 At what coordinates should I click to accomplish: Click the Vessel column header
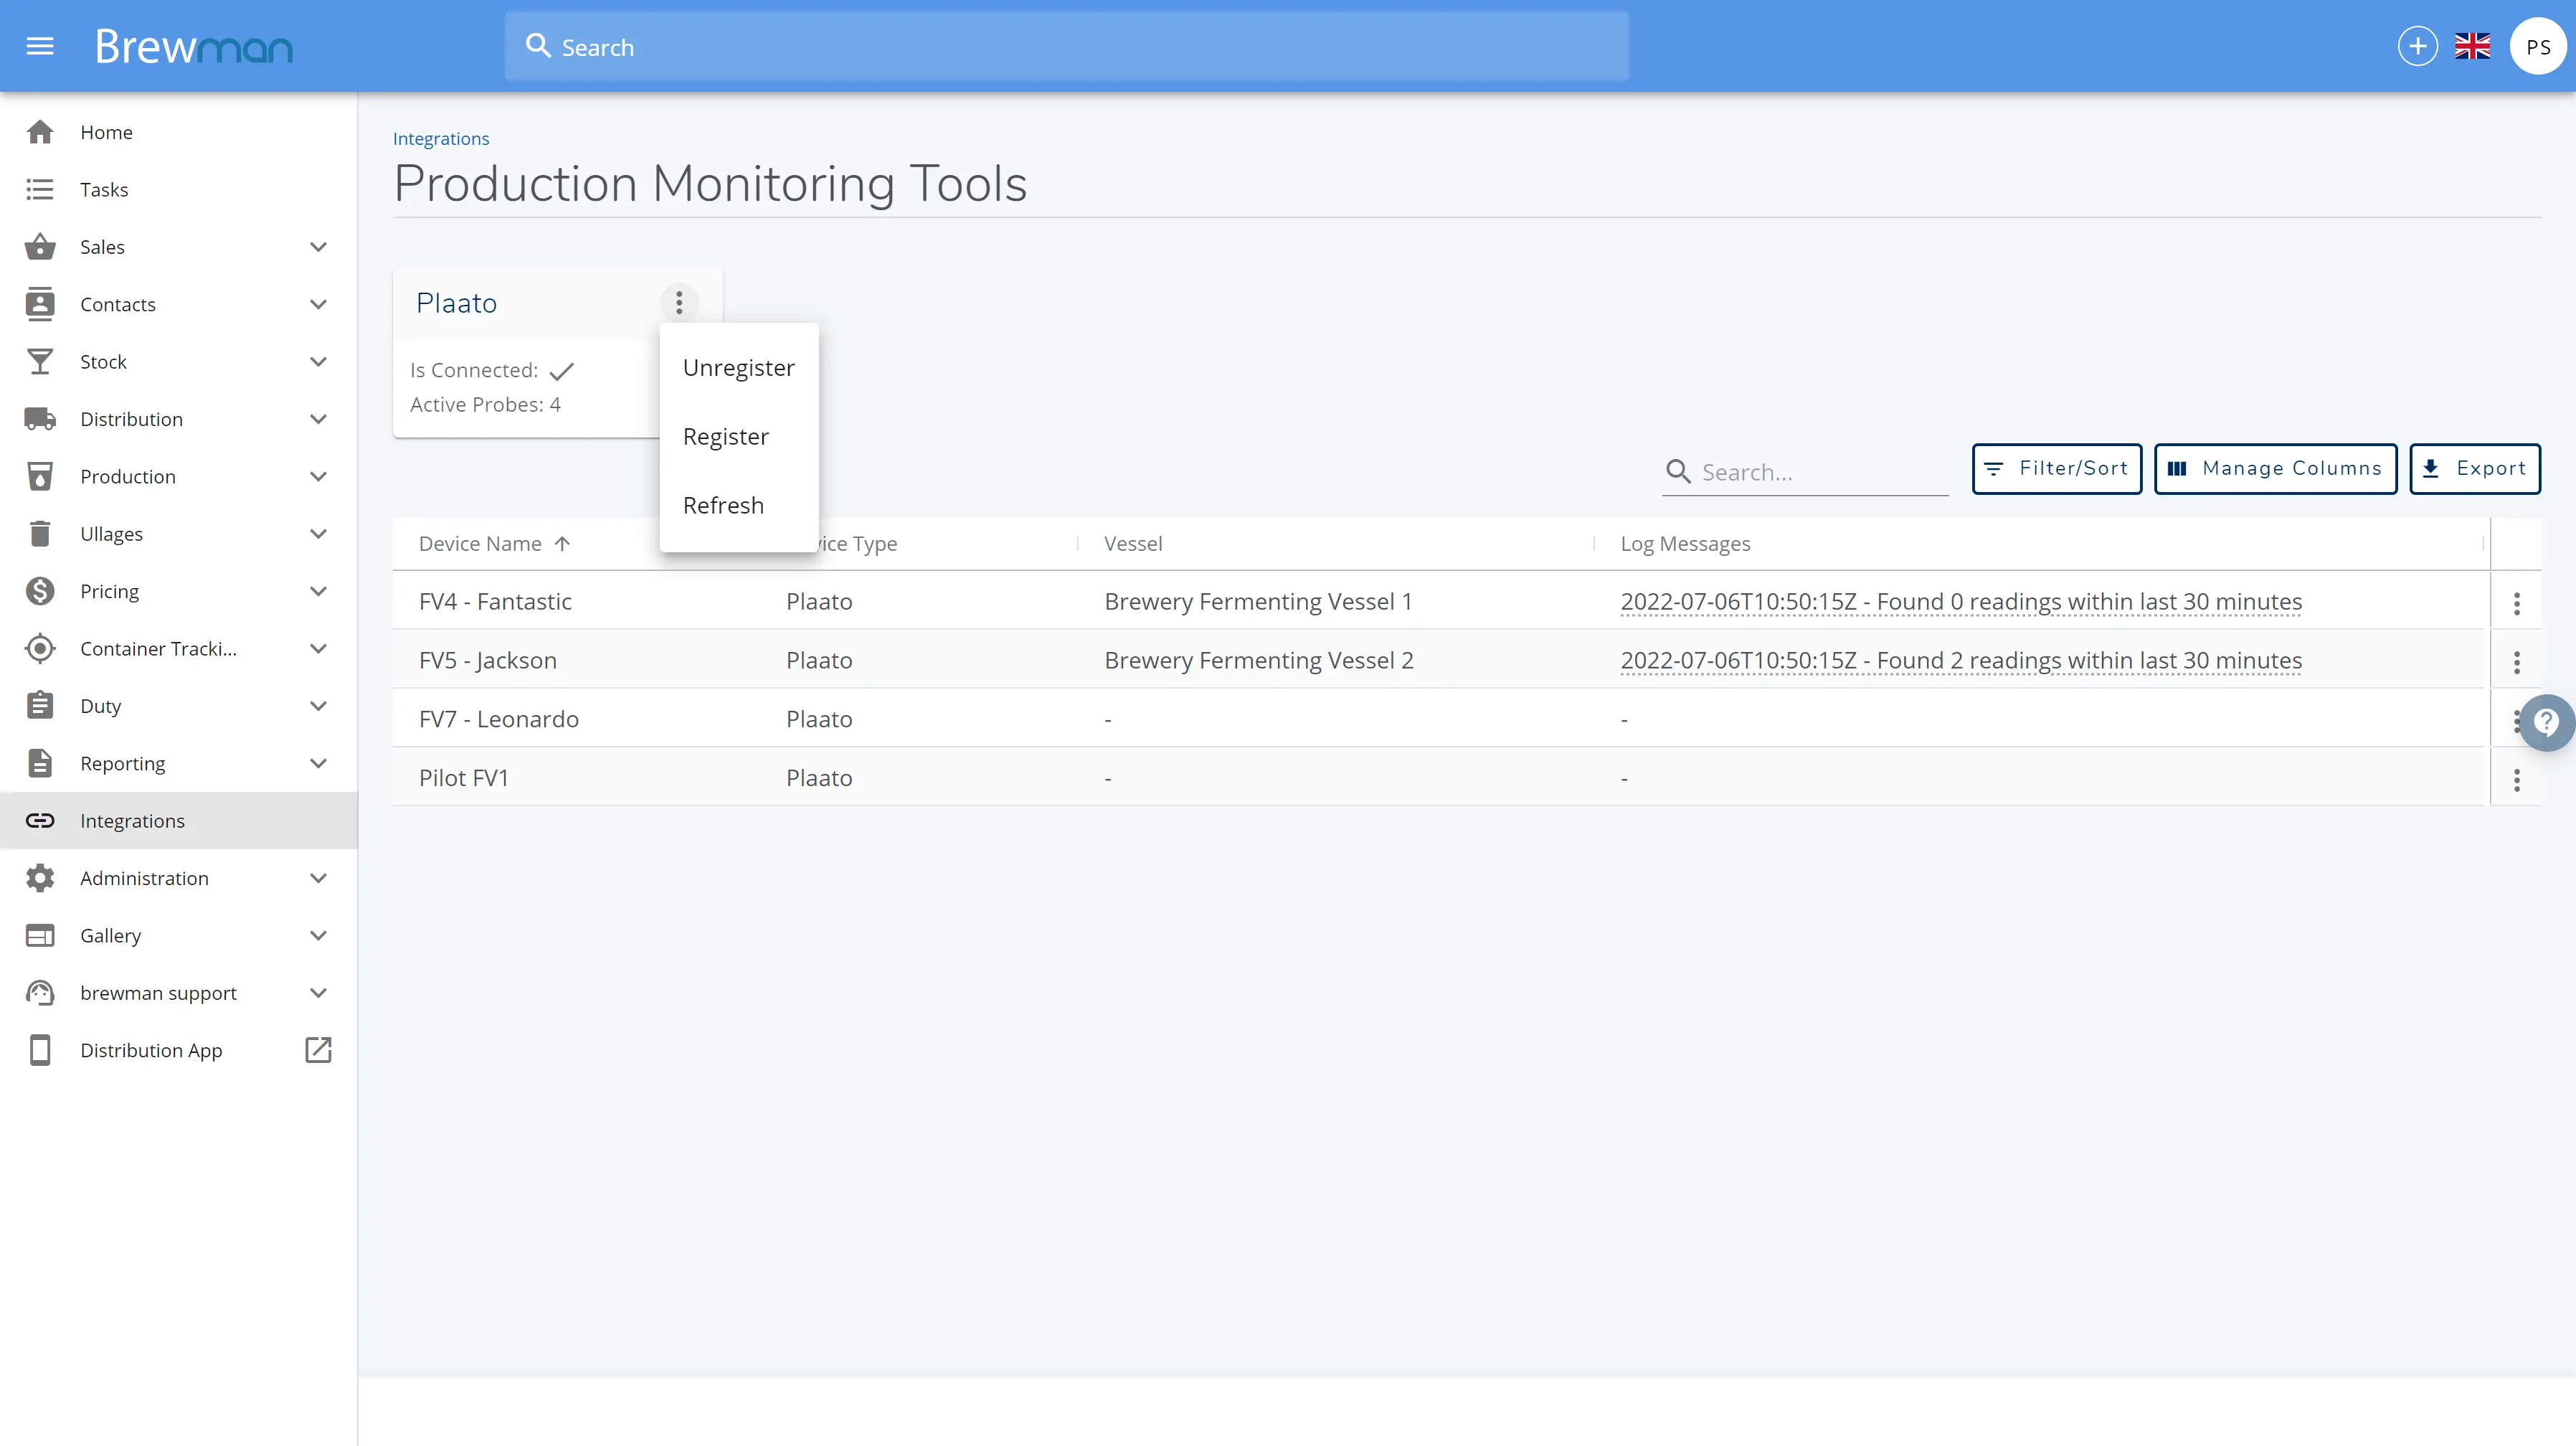(1133, 544)
